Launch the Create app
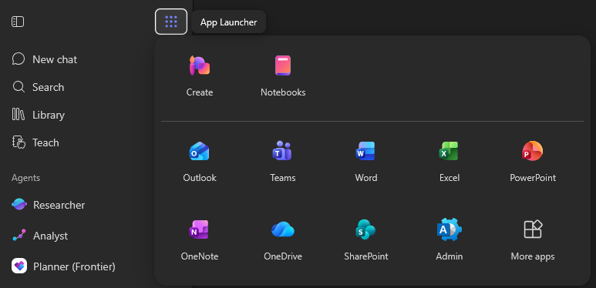This screenshot has height=288, width=596. point(200,76)
